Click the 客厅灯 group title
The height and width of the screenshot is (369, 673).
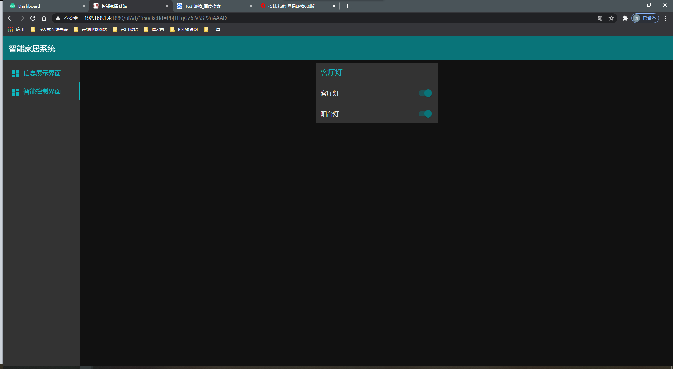331,73
